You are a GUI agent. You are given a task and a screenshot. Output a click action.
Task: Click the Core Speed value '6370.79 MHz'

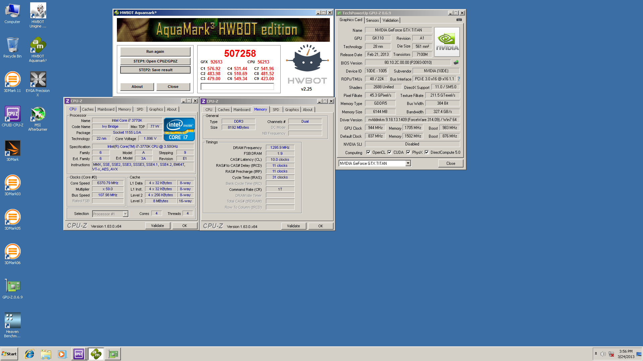pyautogui.click(x=108, y=183)
